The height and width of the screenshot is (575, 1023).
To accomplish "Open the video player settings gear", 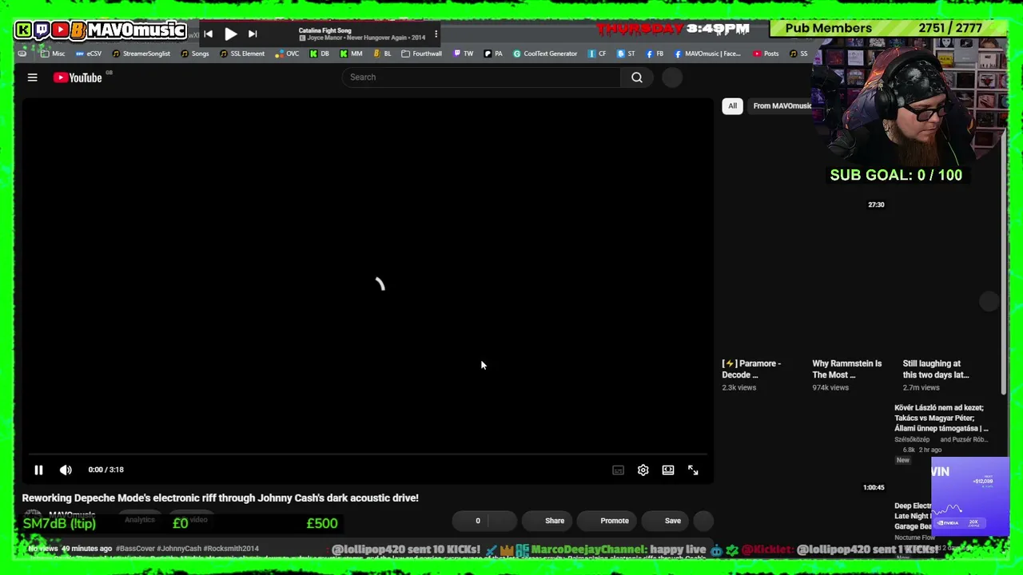I will click(643, 470).
